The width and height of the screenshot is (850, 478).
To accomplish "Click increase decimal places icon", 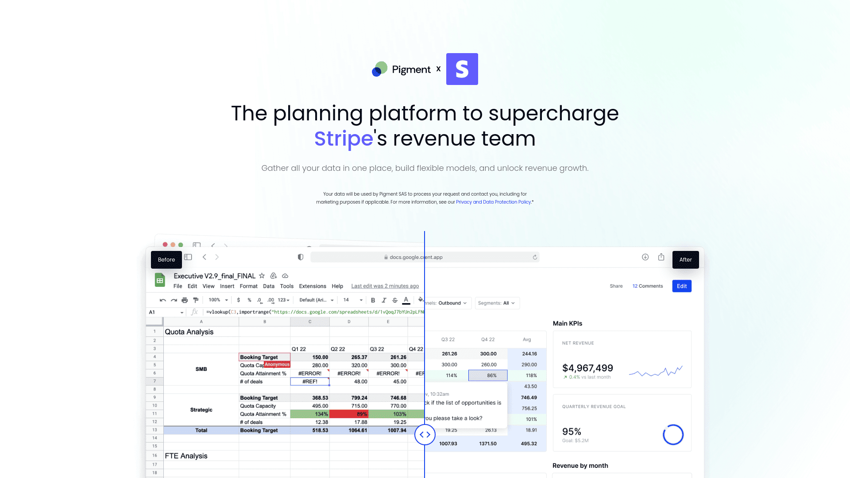I will 271,300.
